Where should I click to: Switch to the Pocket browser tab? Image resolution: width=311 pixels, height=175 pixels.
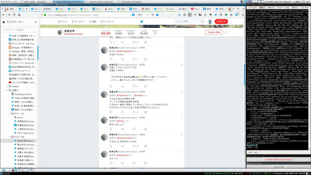click(x=195, y=9)
